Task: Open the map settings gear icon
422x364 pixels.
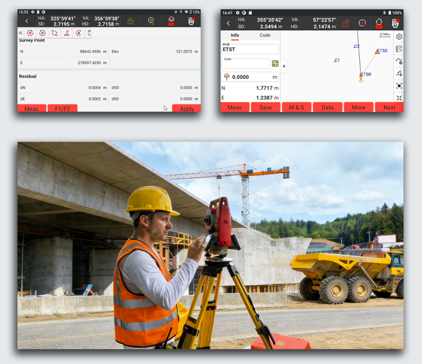Action: tap(399, 37)
